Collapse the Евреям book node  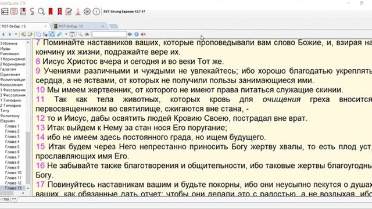point(8,121)
